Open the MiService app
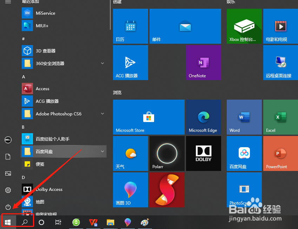 coord(64,13)
